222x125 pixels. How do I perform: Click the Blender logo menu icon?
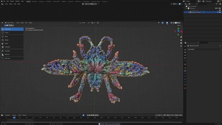click(2, 1)
